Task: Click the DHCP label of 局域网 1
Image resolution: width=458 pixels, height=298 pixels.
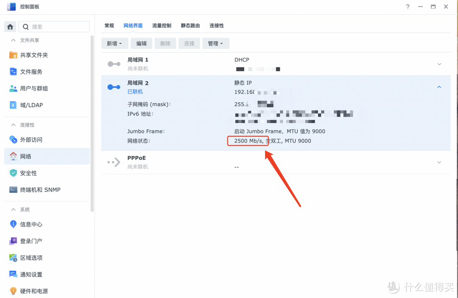Action: click(x=242, y=60)
